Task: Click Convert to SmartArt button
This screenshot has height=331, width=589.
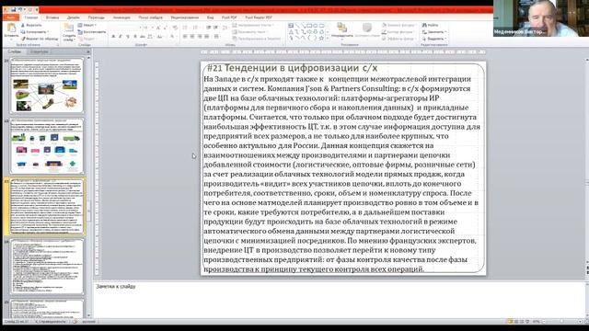Action: point(257,39)
